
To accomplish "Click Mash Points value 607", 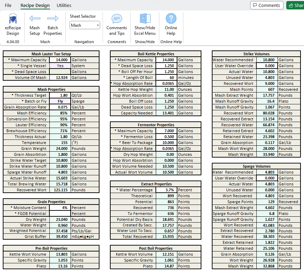I will [x=267, y=89].
